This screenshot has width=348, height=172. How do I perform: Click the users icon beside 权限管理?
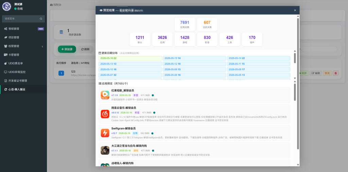5,46
